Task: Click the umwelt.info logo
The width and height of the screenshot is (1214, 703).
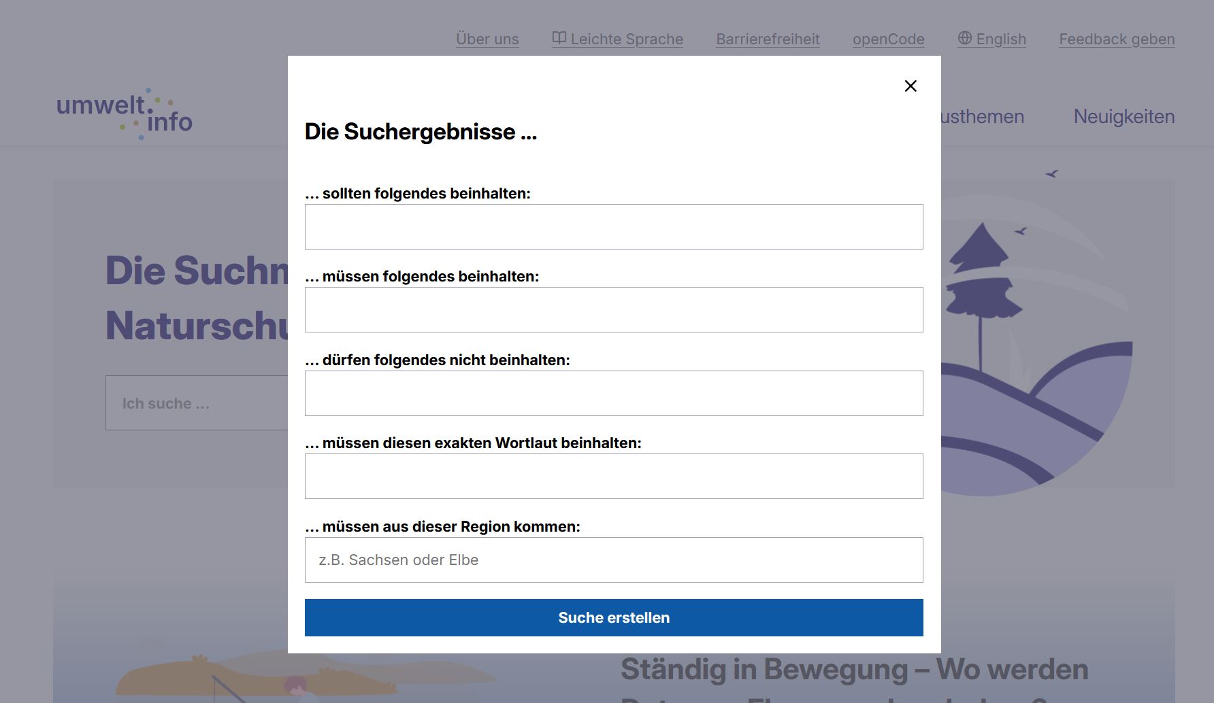Action: point(125,114)
